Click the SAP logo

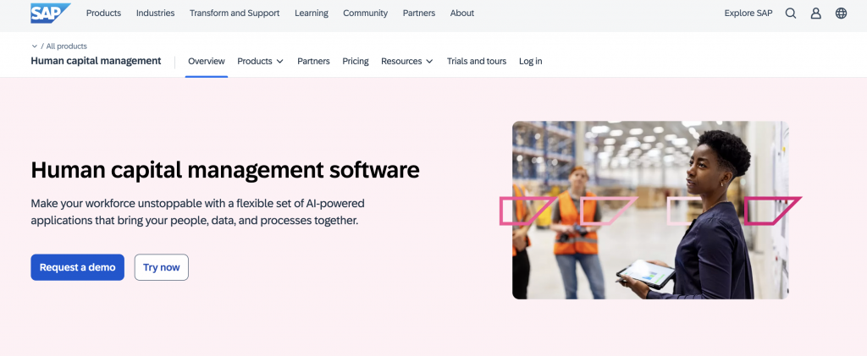[x=50, y=13]
